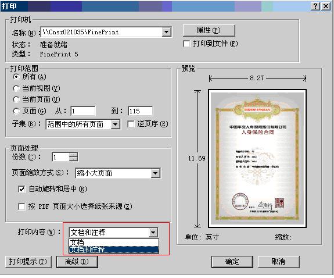Click the 到 end page field

[141, 111]
